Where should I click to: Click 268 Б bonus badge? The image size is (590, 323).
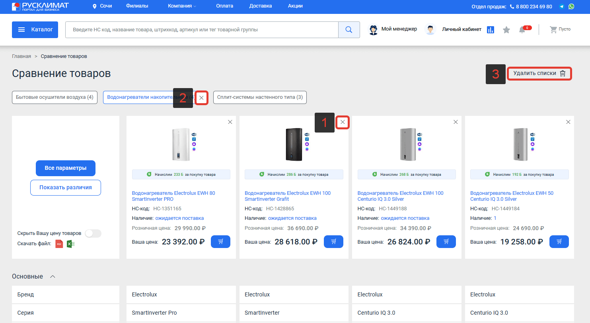tap(407, 175)
